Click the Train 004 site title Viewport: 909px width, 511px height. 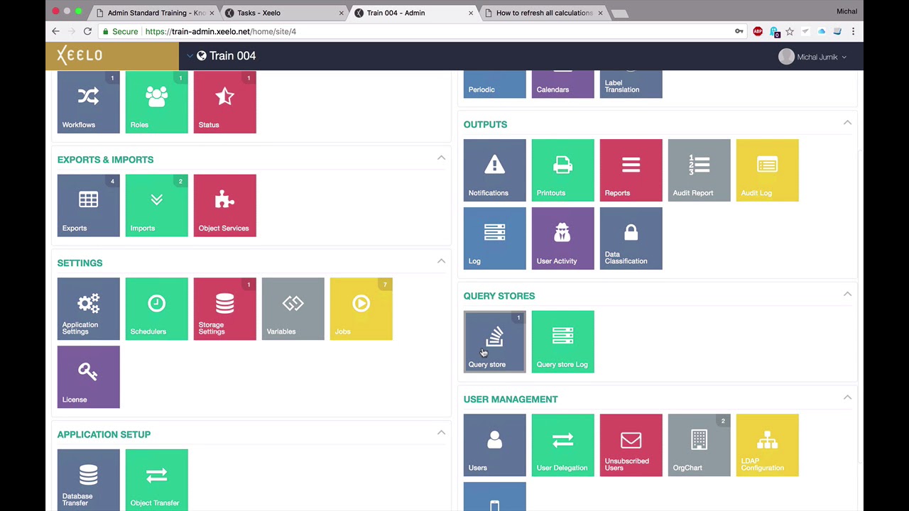232,56
